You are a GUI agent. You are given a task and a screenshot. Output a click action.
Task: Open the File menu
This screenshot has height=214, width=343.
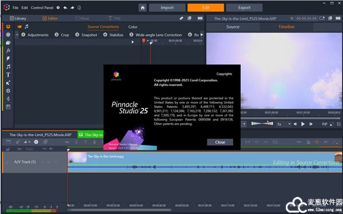coord(15,7)
